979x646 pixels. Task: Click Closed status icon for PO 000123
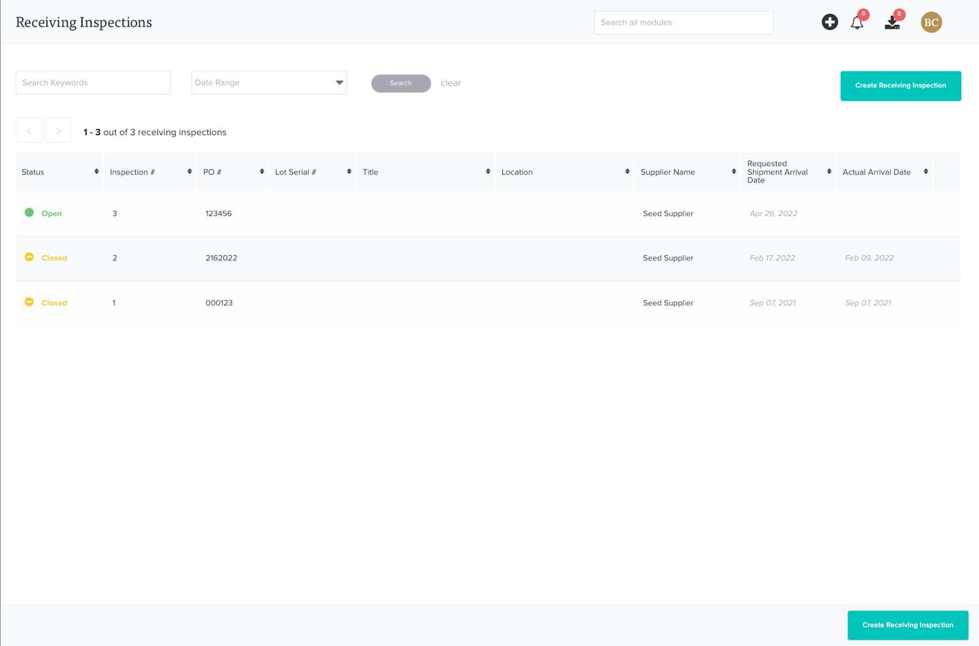click(29, 302)
